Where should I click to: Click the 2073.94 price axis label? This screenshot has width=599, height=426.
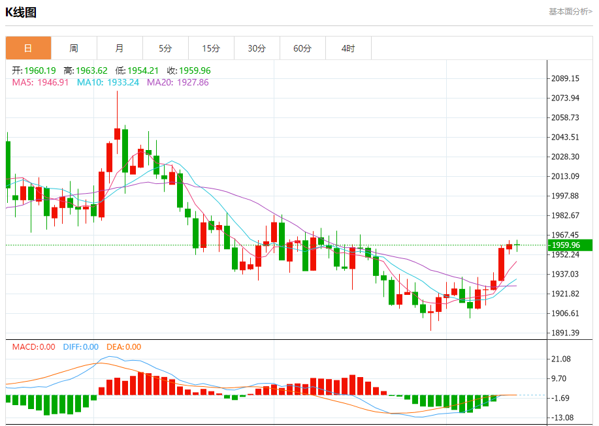pyautogui.click(x=566, y=98)
